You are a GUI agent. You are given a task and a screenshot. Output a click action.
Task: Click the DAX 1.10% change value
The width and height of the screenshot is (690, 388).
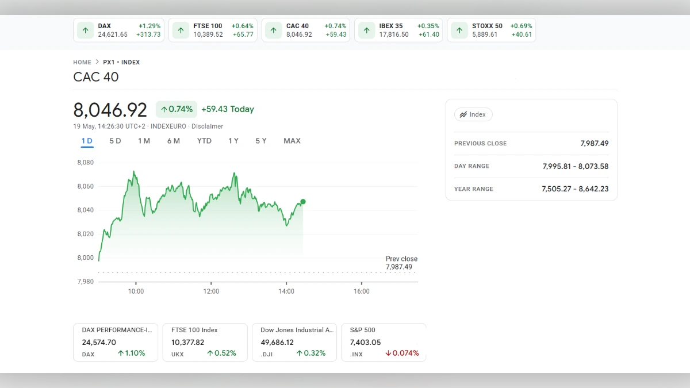(131, 353)
